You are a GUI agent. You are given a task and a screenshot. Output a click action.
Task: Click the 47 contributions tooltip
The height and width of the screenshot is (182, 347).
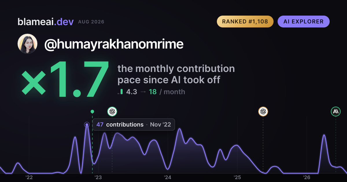[x=134, y=125]
